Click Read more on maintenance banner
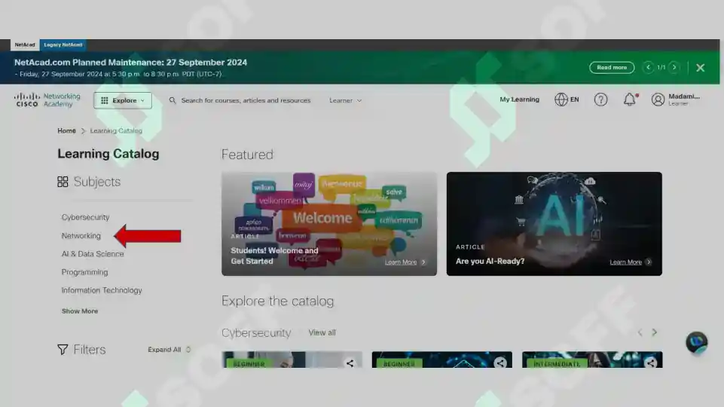 pyautogui.click(x=612, y=67)
